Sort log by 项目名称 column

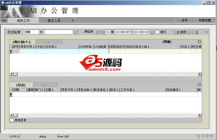coord(85,90)
